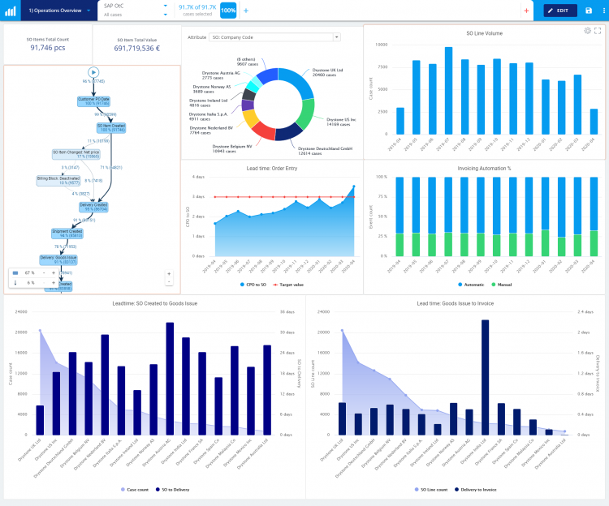Click the red plus add-component icon
This screenshot has height=506, width=609.
[x=526, y=11]
